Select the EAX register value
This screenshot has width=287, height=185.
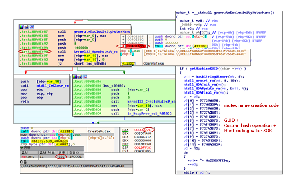pyautogui.click(x=143, y=130)
